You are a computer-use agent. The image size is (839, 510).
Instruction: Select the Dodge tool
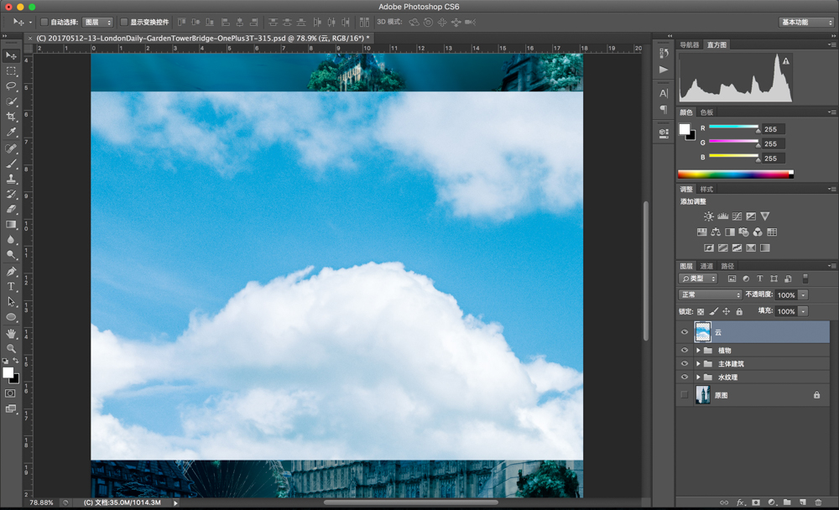point(11,255)
